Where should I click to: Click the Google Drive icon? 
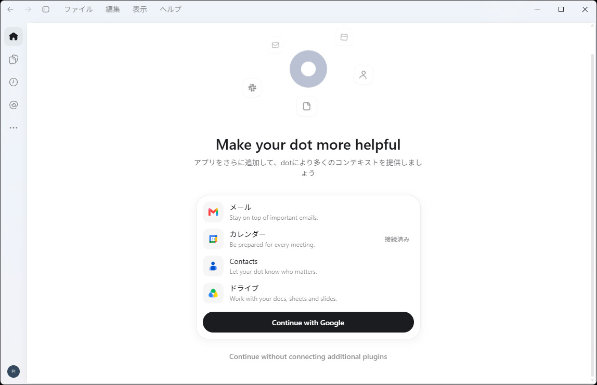click(x=213, y=293)
